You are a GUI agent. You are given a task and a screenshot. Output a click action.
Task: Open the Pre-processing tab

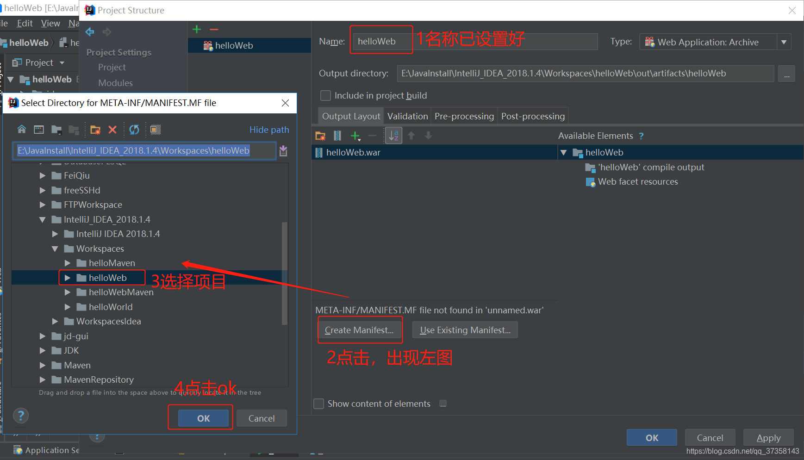click(x=464, y=116)
